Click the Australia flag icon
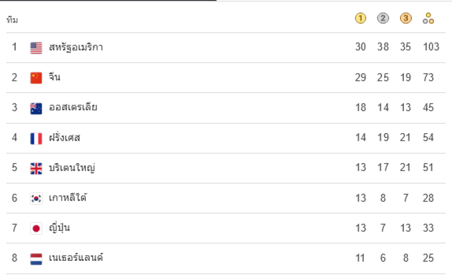 tap(36, 108)
